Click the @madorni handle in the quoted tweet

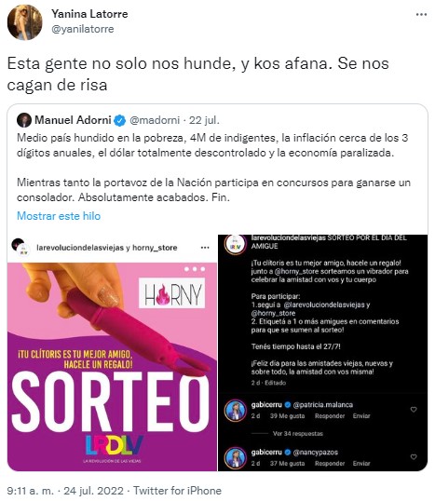(x=155, y=120)
